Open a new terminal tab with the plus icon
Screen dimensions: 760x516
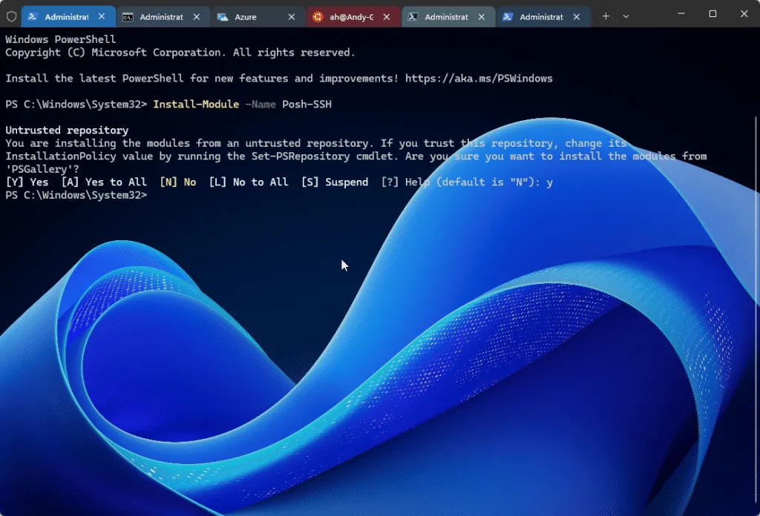607,16
